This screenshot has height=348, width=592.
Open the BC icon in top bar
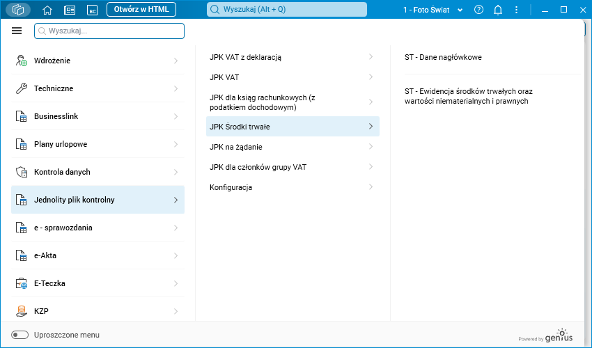91,10
